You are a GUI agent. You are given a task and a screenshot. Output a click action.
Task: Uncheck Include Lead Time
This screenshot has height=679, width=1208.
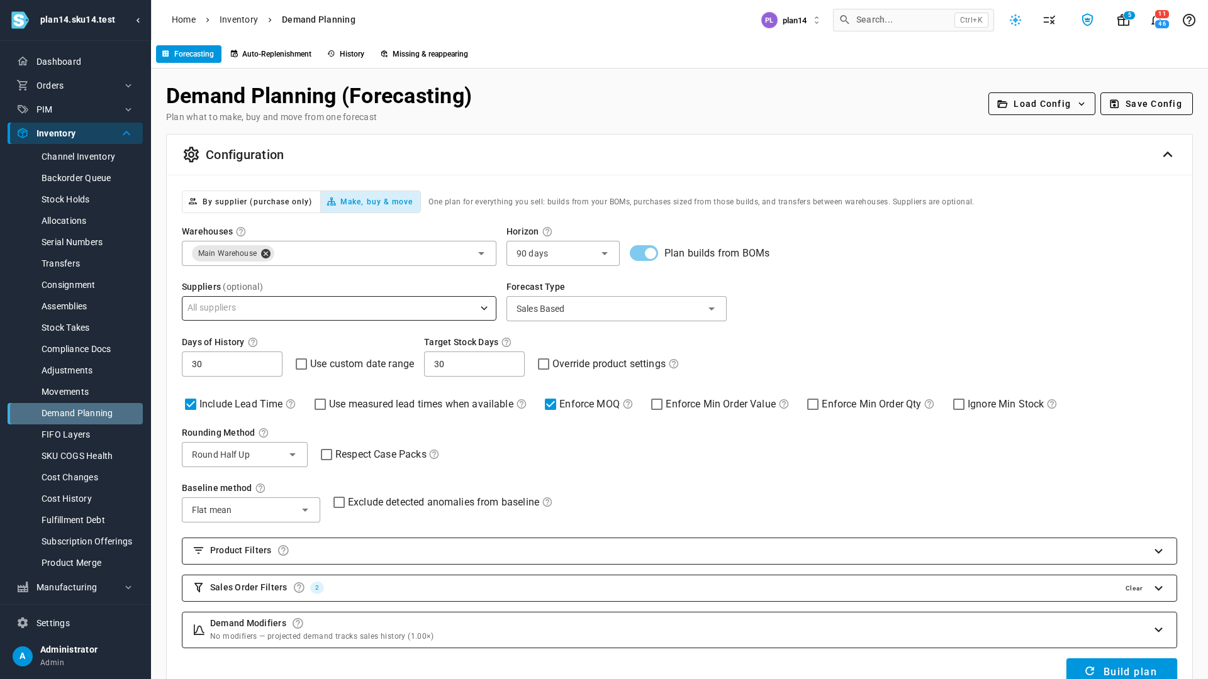tap(191, 404)
